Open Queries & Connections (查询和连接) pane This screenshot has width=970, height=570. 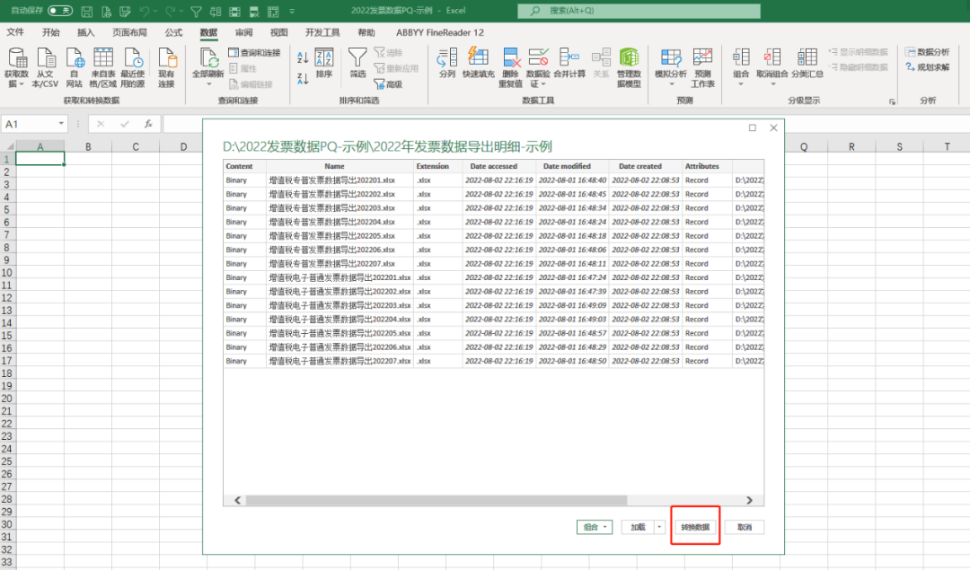point(254,53)
